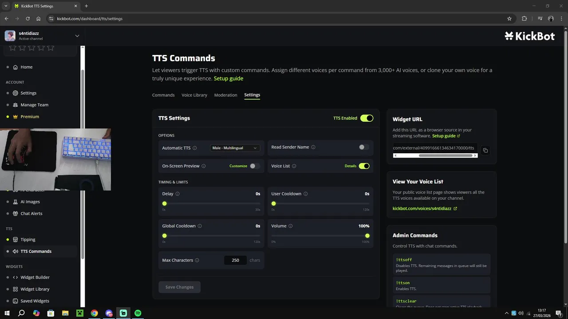This screenshot has height=319, width=568.
Task: Click the Widget Library icon
Action: [16, 289]
